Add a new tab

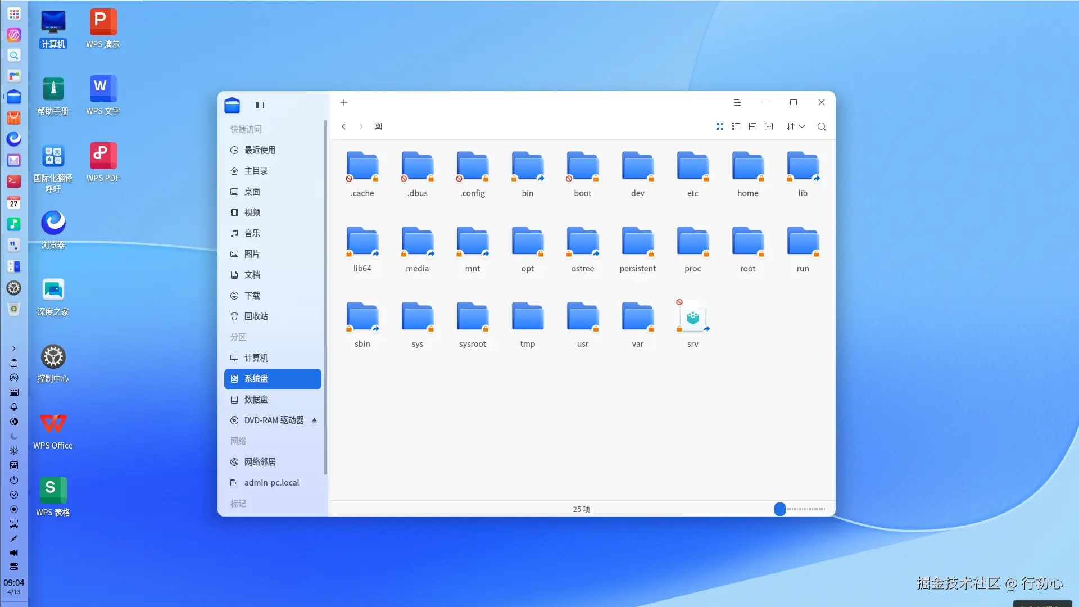[x=344, y=102]
